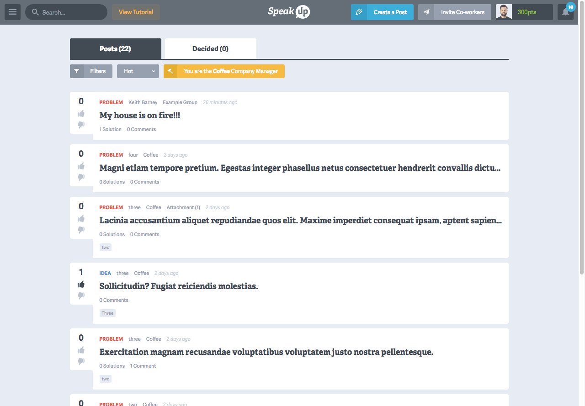Click '0 Solutions' on Magni etiam post

[x=112, y=182]
